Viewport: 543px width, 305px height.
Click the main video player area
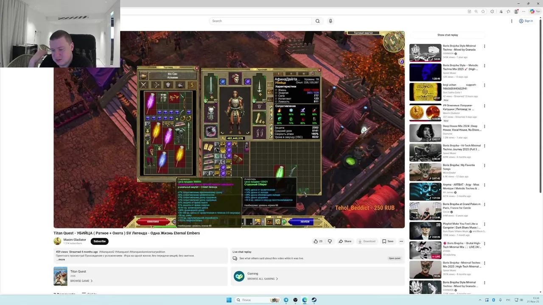229,129
